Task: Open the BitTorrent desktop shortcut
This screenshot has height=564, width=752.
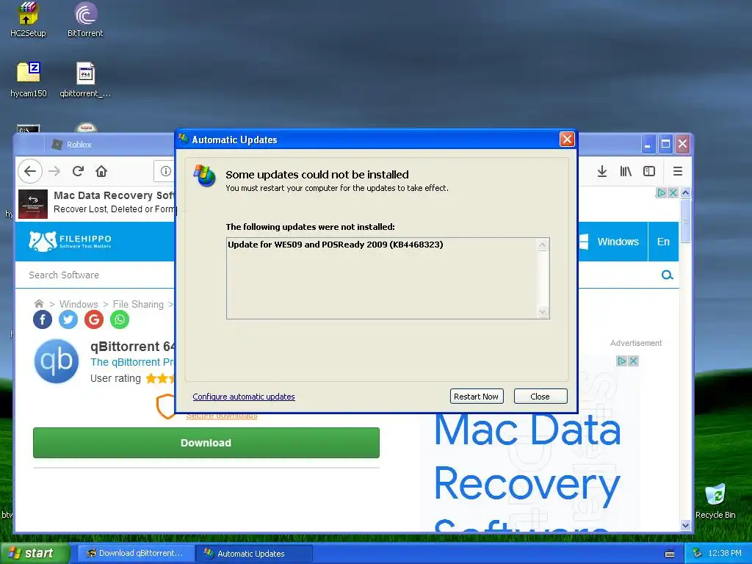Action: [x=85, y=19]
